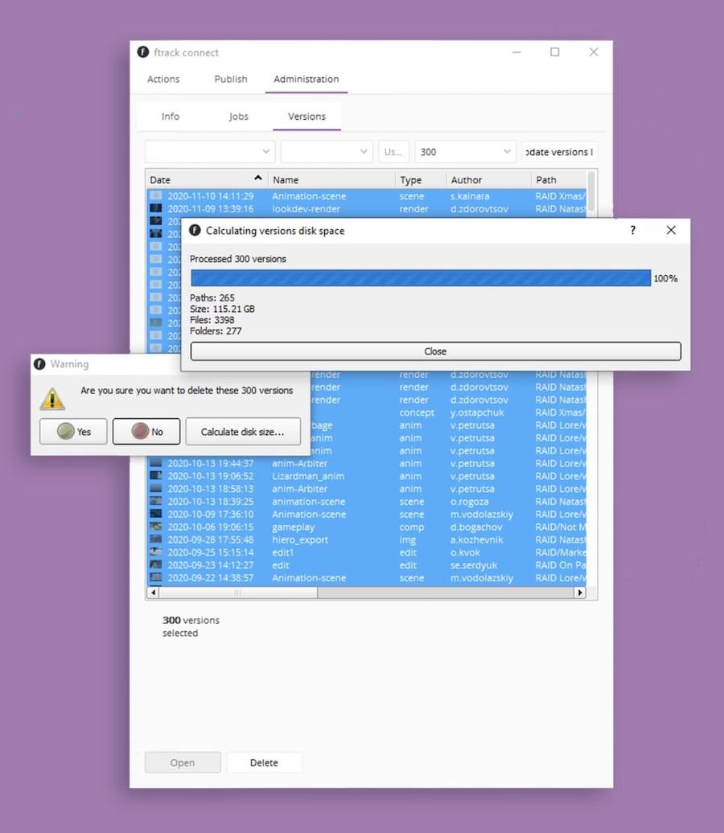724x833 pixels.
Task: Click the Open button
Action: coord(183,762)
